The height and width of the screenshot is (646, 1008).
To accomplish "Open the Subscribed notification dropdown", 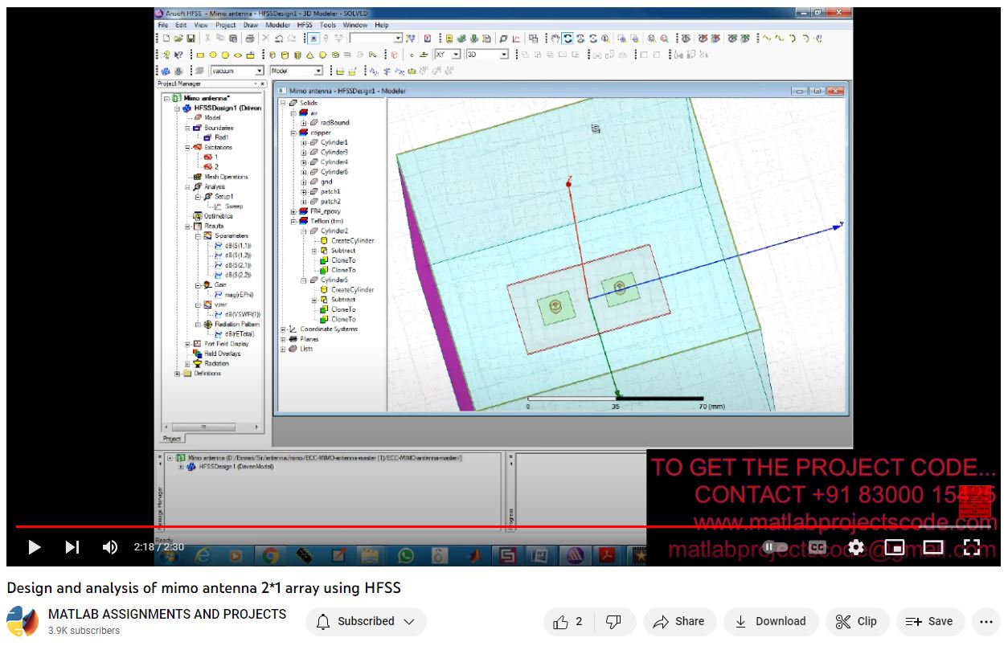I will (x=367, y=621).
